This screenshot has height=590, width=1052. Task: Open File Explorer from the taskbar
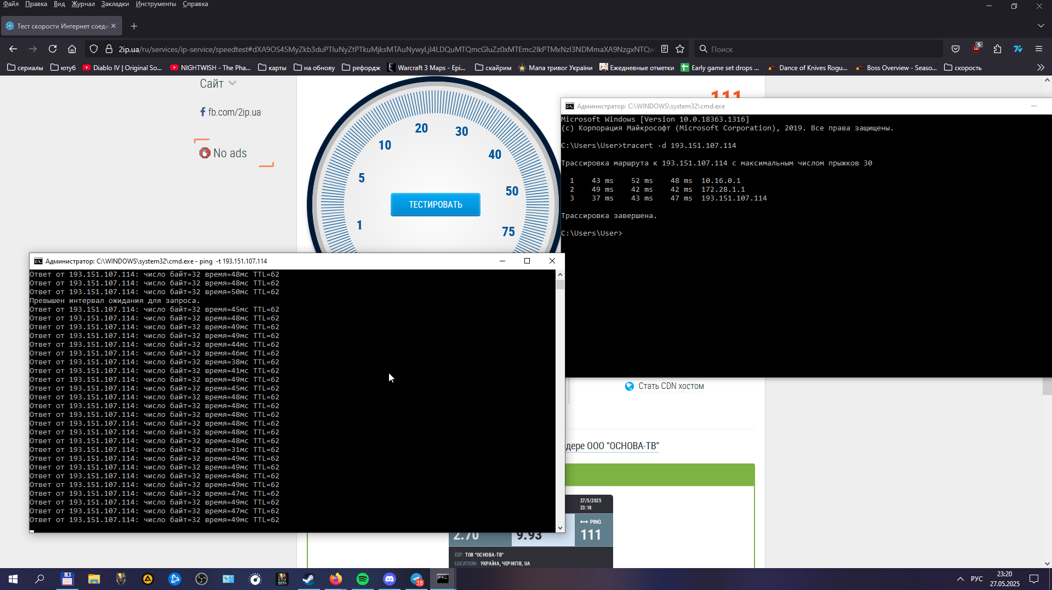(94, 579)
